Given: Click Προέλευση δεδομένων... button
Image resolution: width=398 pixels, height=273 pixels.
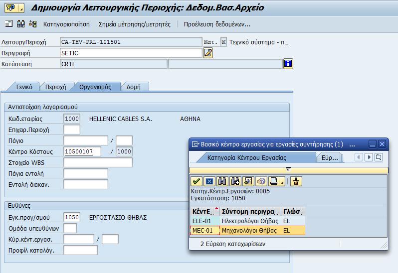Looking at the screenshot, I should [x=217, y=24].
